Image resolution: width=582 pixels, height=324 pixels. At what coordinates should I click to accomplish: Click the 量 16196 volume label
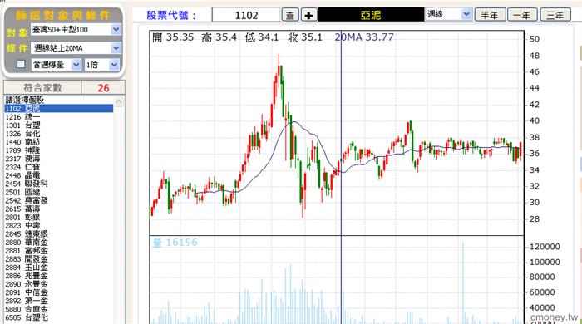pos(175,243)
